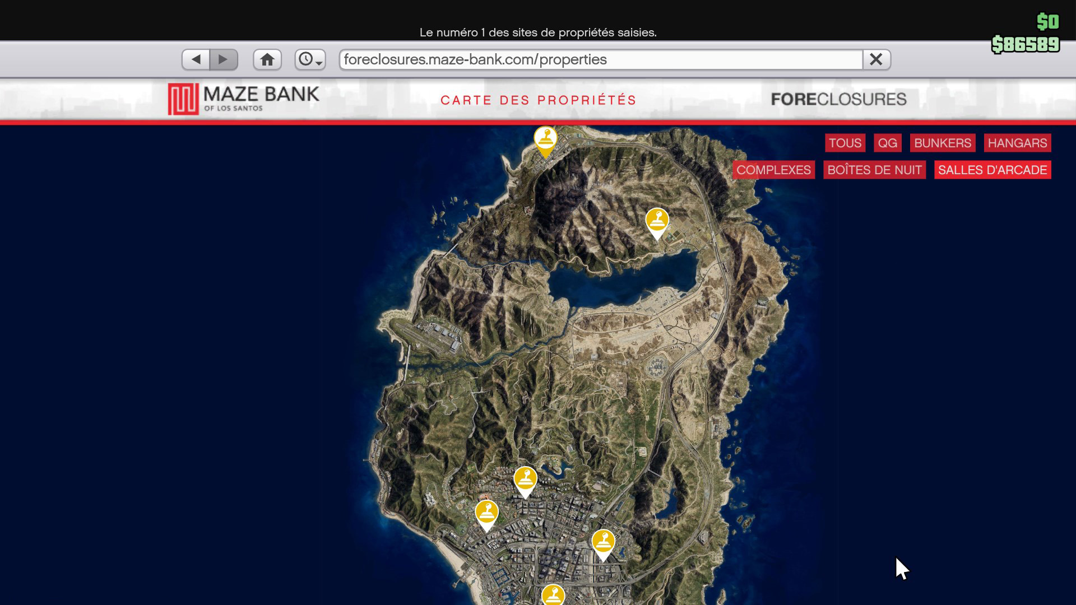Click the property marker in east Los Santos
This screenshot has height=605, width=1076.
click(x=603, y=541)
